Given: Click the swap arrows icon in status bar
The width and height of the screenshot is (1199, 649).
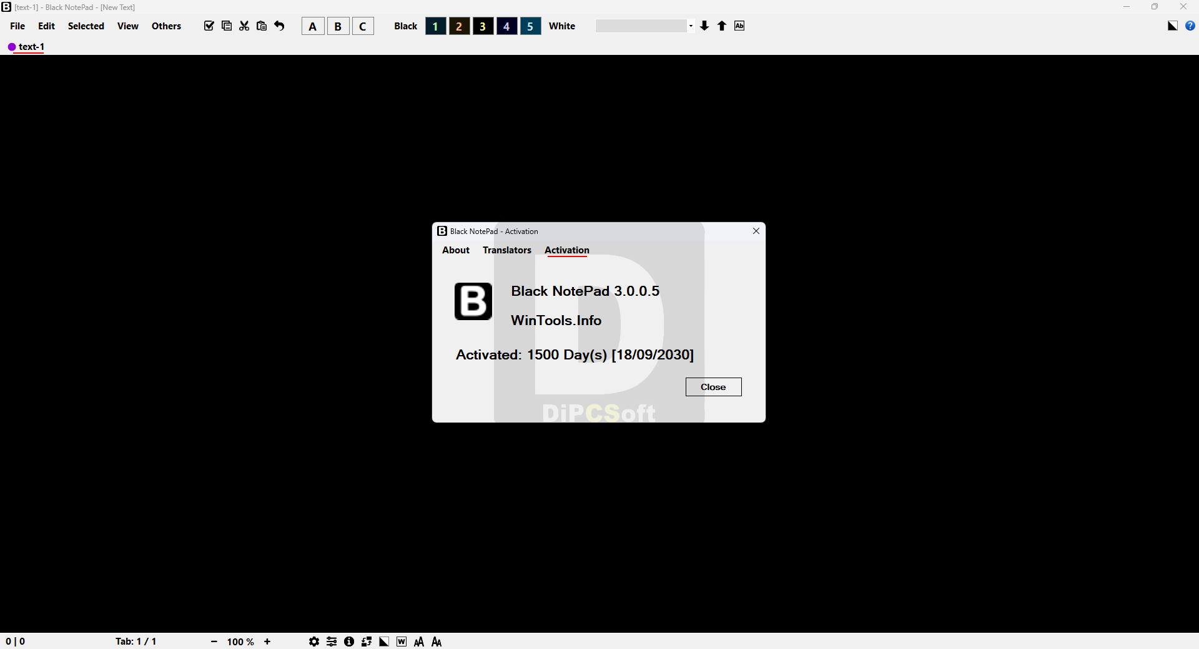Looking at the screenshot, I should tap(367, 642).
